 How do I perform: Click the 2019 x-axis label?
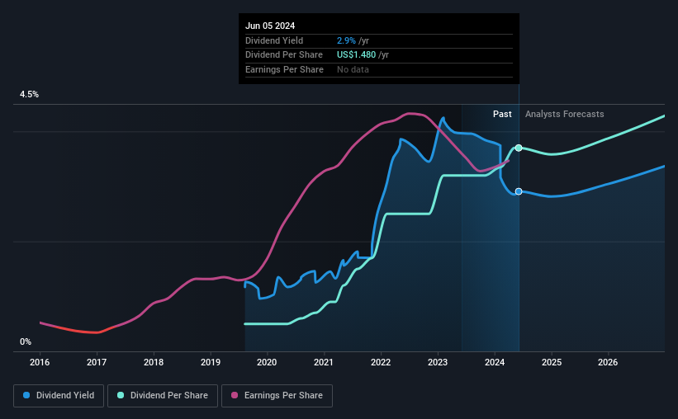tap(211, 362)
